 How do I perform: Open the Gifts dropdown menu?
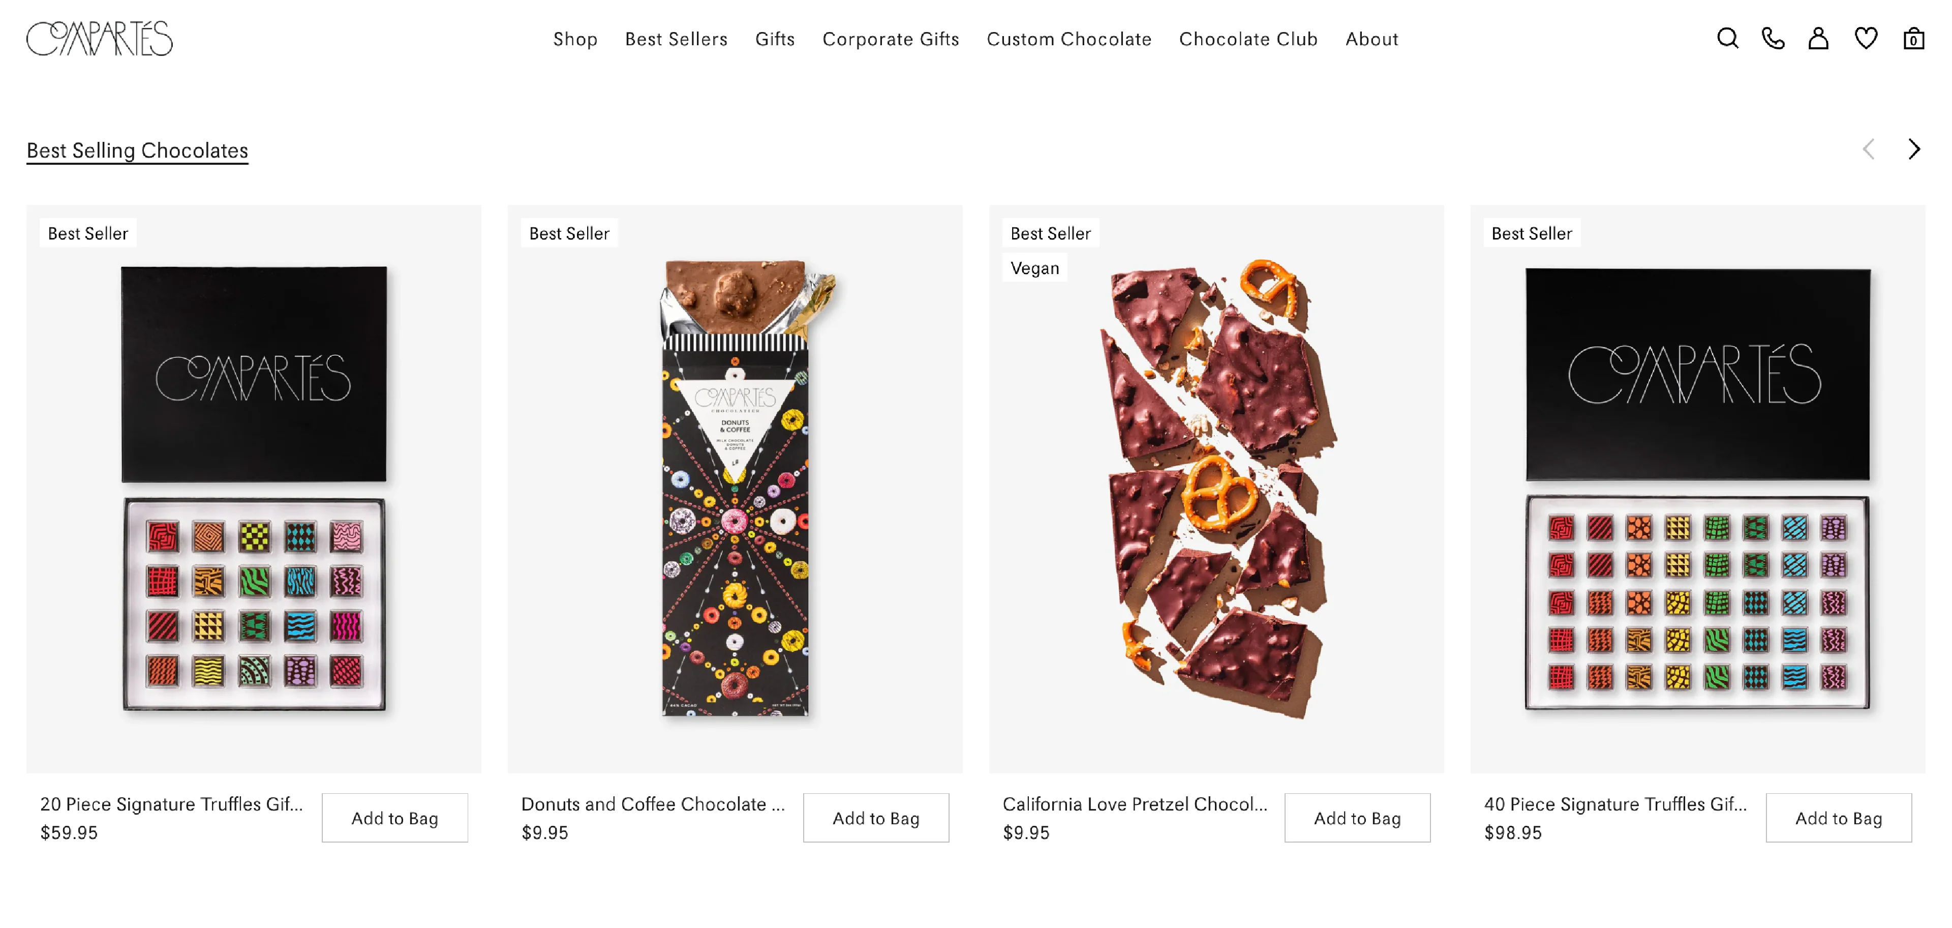774,39
